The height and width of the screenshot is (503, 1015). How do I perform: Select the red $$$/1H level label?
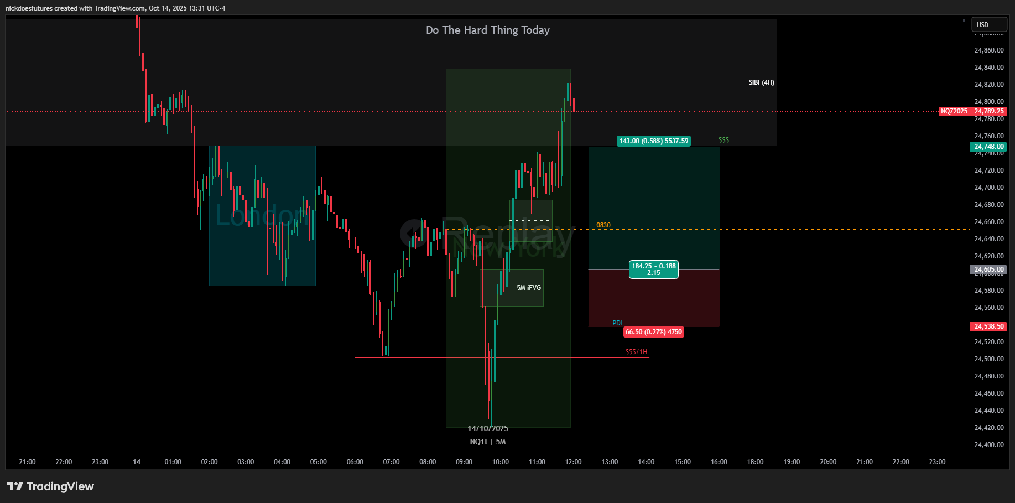(636, 352)
